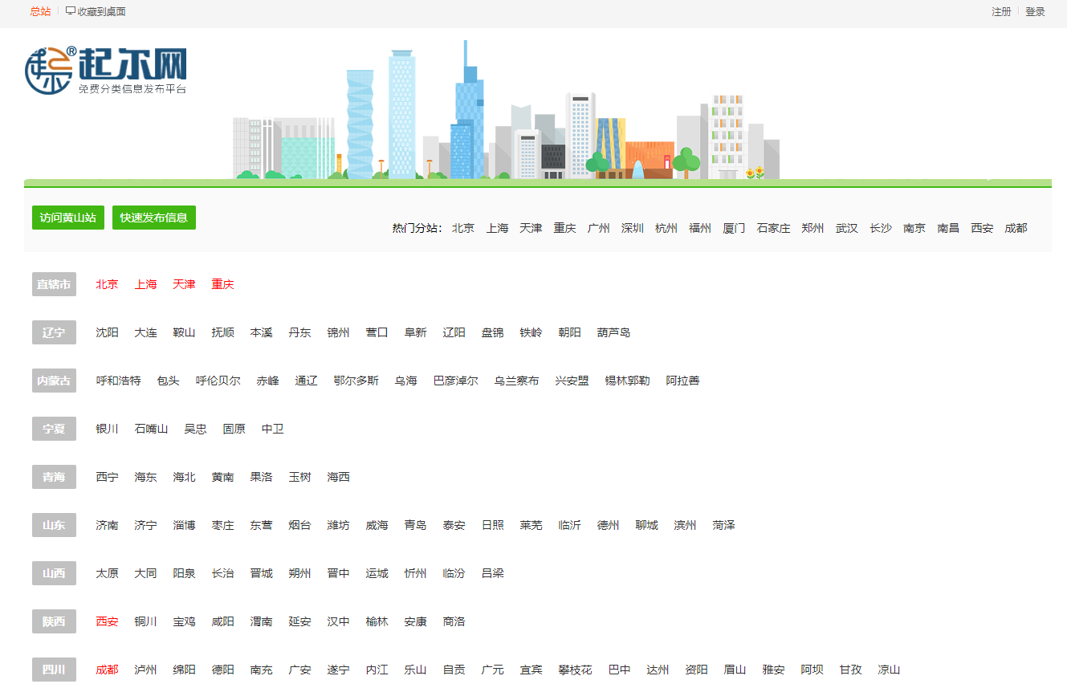Open 吕梁 in the 山西 row
1067x684 pixels.
[x=492, y=573]
